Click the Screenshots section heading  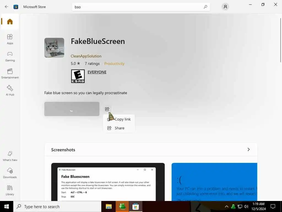[x=63, y=150]
